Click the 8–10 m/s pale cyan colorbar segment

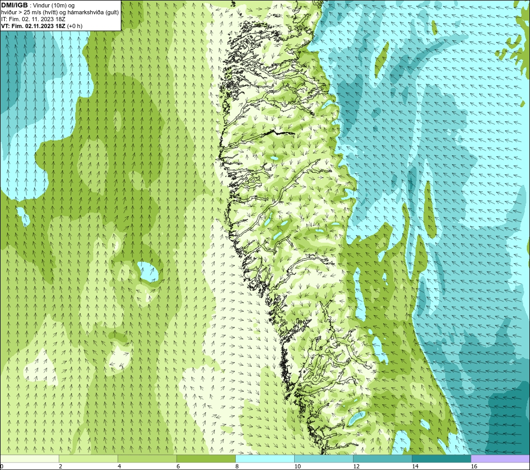pyautogui.click(x=264, y=458)
